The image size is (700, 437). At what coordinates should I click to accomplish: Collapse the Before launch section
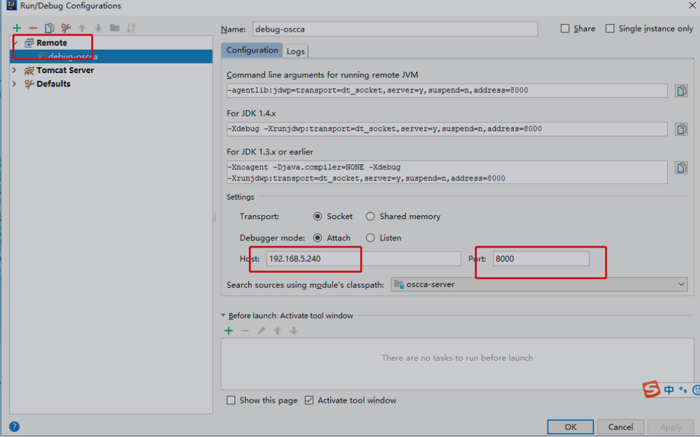[223, 315]
